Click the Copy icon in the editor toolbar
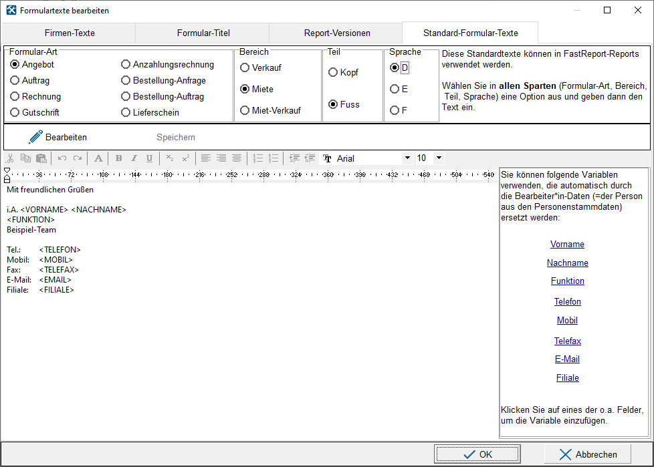 pos(26,158)
